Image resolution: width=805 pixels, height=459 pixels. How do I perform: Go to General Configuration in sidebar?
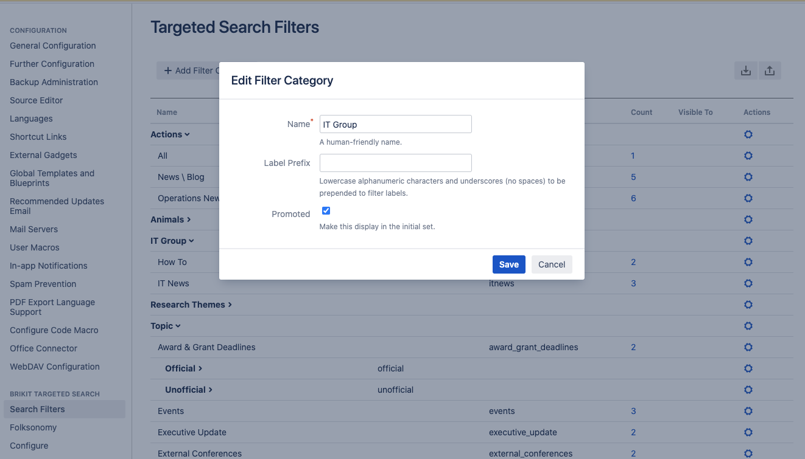tap(52, 46)
